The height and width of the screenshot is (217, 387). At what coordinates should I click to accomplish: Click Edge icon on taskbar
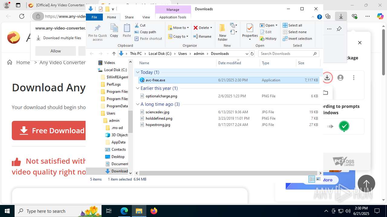pyautogui.click(x=124, y=211)
